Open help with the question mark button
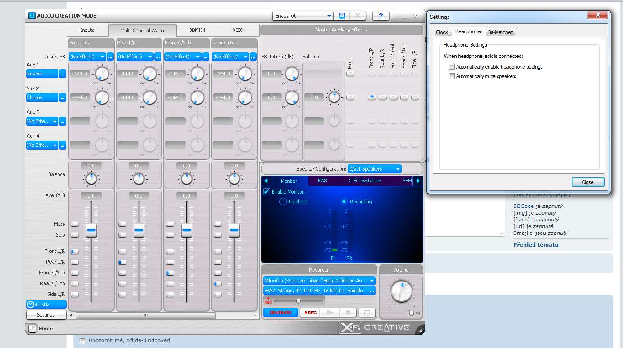The width and height of the screenshot is (623, 348). [x=381, y=16]
